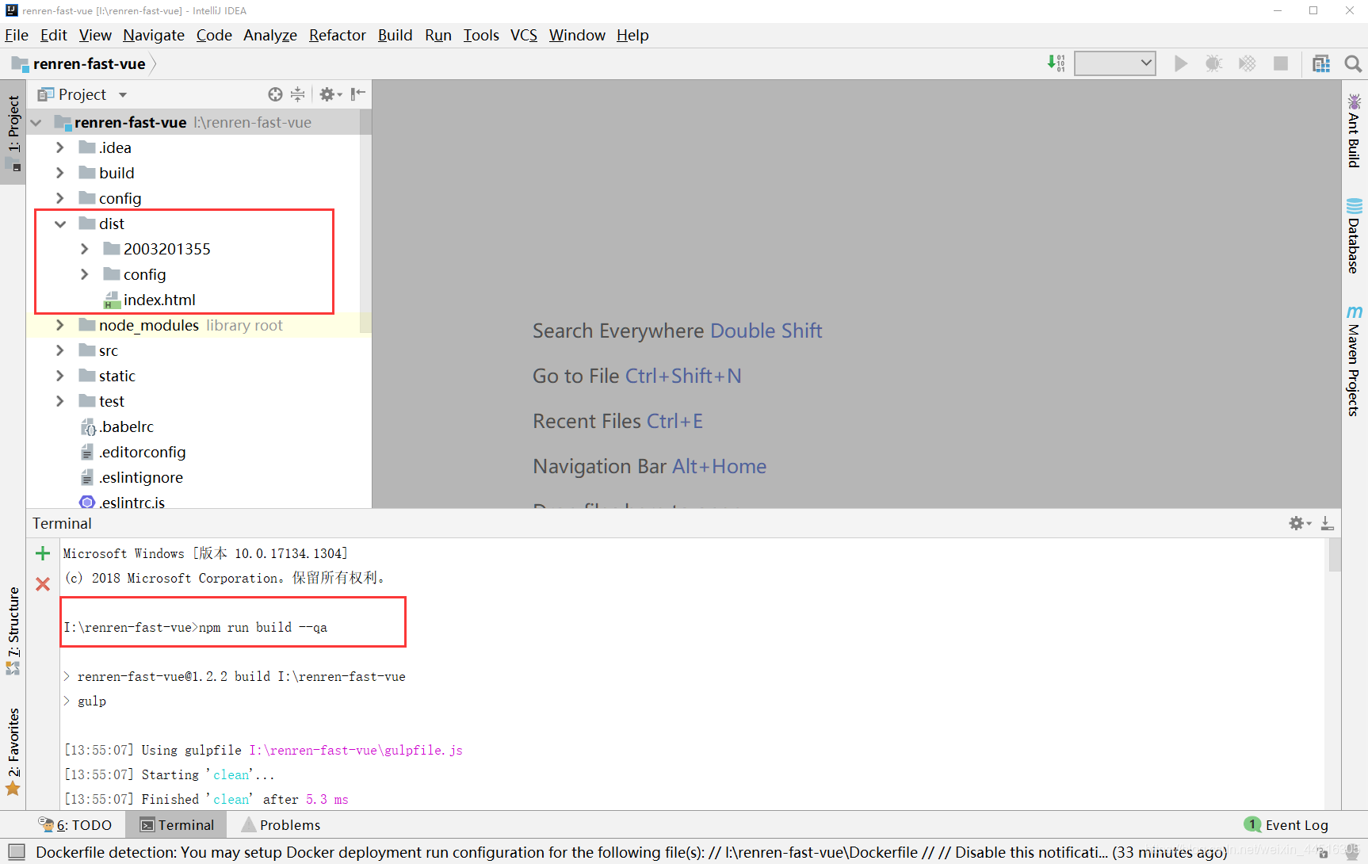Click the Debug bug icon in toolbar
The height and width of the screenshot is (864, 1368).
1213,63
